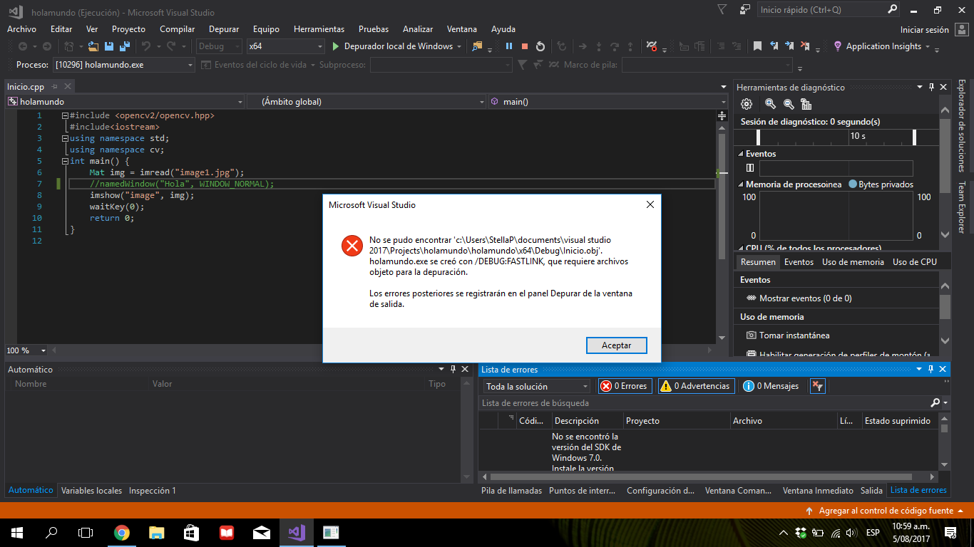Open the Depurador local de Windows dropdown arrow
Screen dimensions: 974x547
click(458, 46)
